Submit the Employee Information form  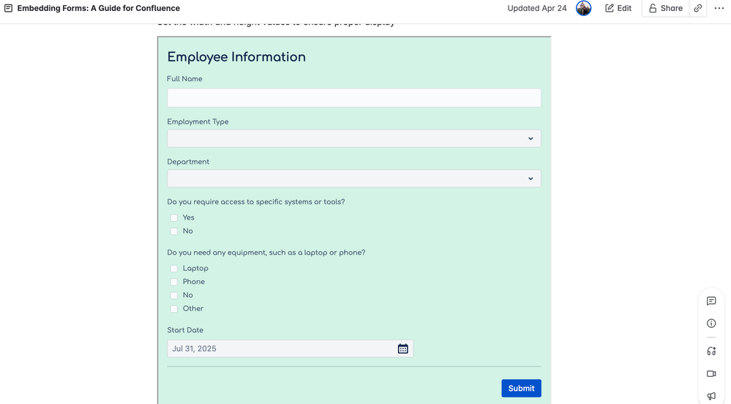pyautogui.click(x=521, y=388)
